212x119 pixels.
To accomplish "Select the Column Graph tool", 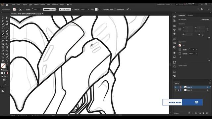I will (x=7, y=54).
